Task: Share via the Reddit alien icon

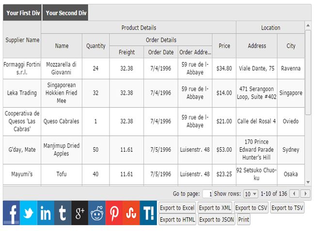Action: point(97,213)
